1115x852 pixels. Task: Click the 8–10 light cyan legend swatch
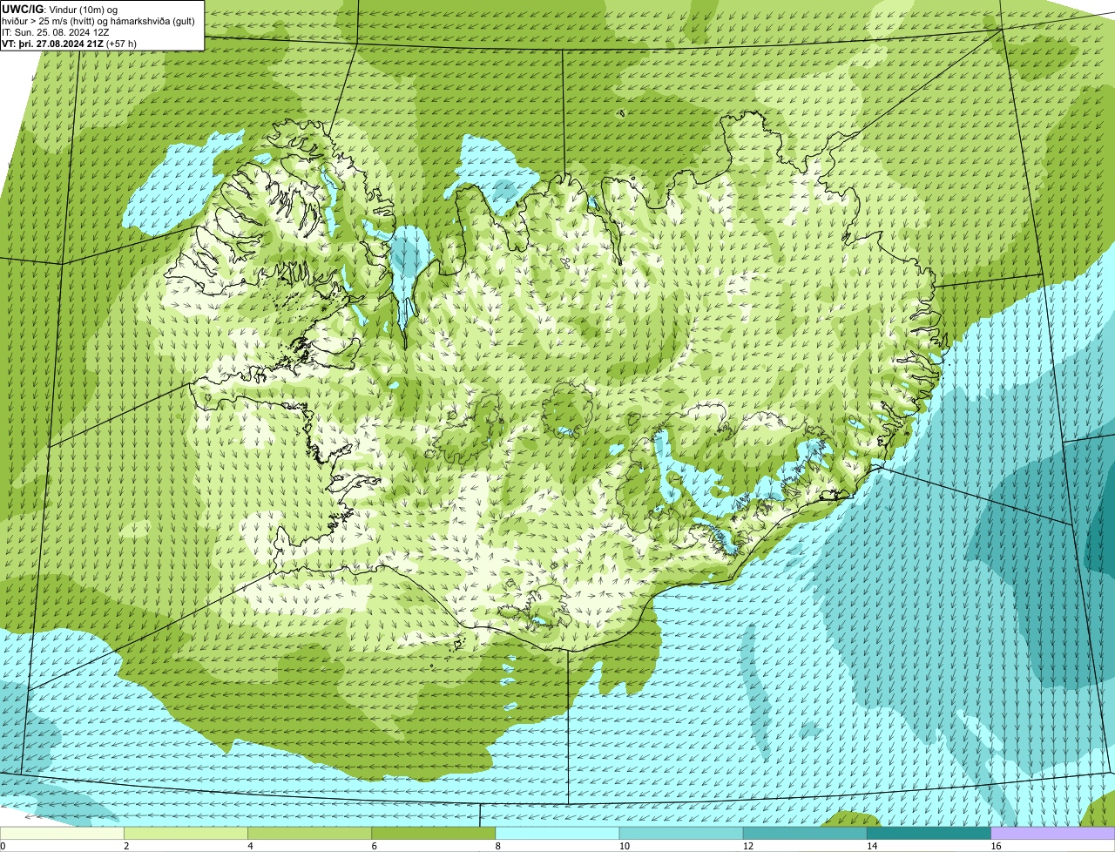coord(558,834)
